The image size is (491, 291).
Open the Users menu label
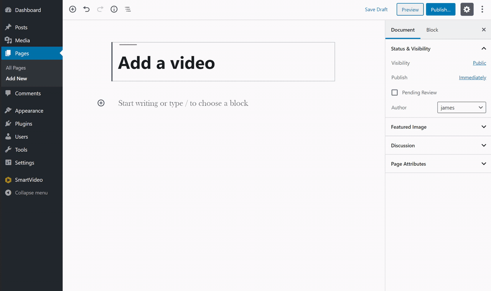(21, 137)
